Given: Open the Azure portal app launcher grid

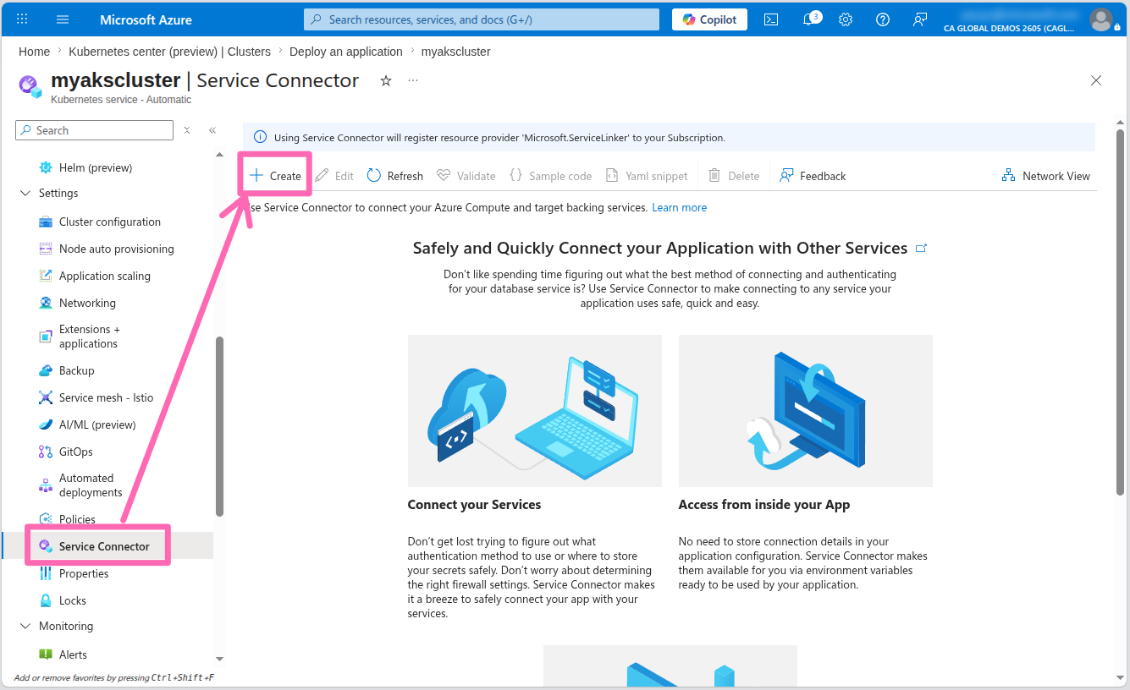Looking at the screenshot, I should tap(22, 19).
